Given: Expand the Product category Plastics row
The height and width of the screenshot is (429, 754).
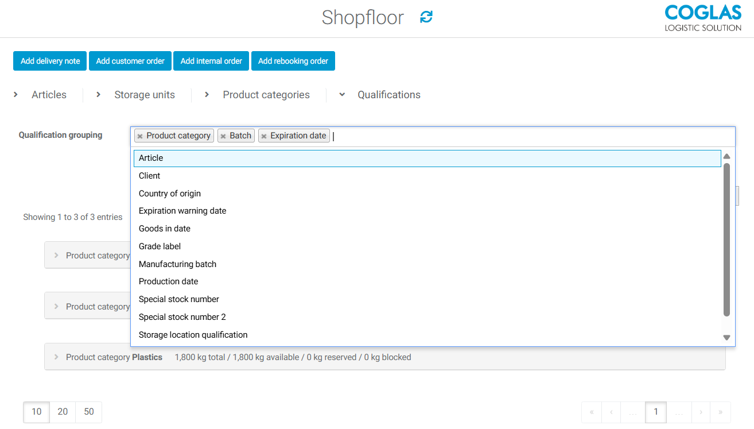Looking at the screenshot, I should click(56, 357).
